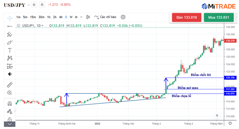The height and width of the screenshot is (129, 239).
Task: Click the green Mua 133.831 button
Action: [x=218, y=17]
